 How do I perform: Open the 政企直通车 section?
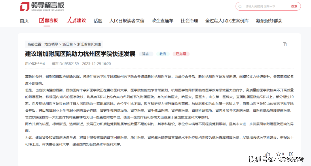pyautogui.click(x=162, y=21)
